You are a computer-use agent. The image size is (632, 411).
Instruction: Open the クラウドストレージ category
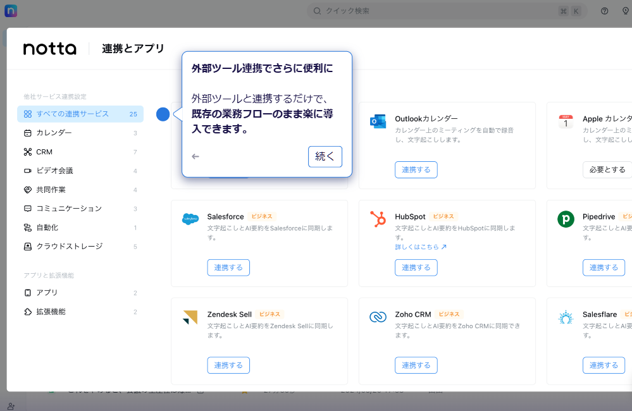tap(80, 247)
